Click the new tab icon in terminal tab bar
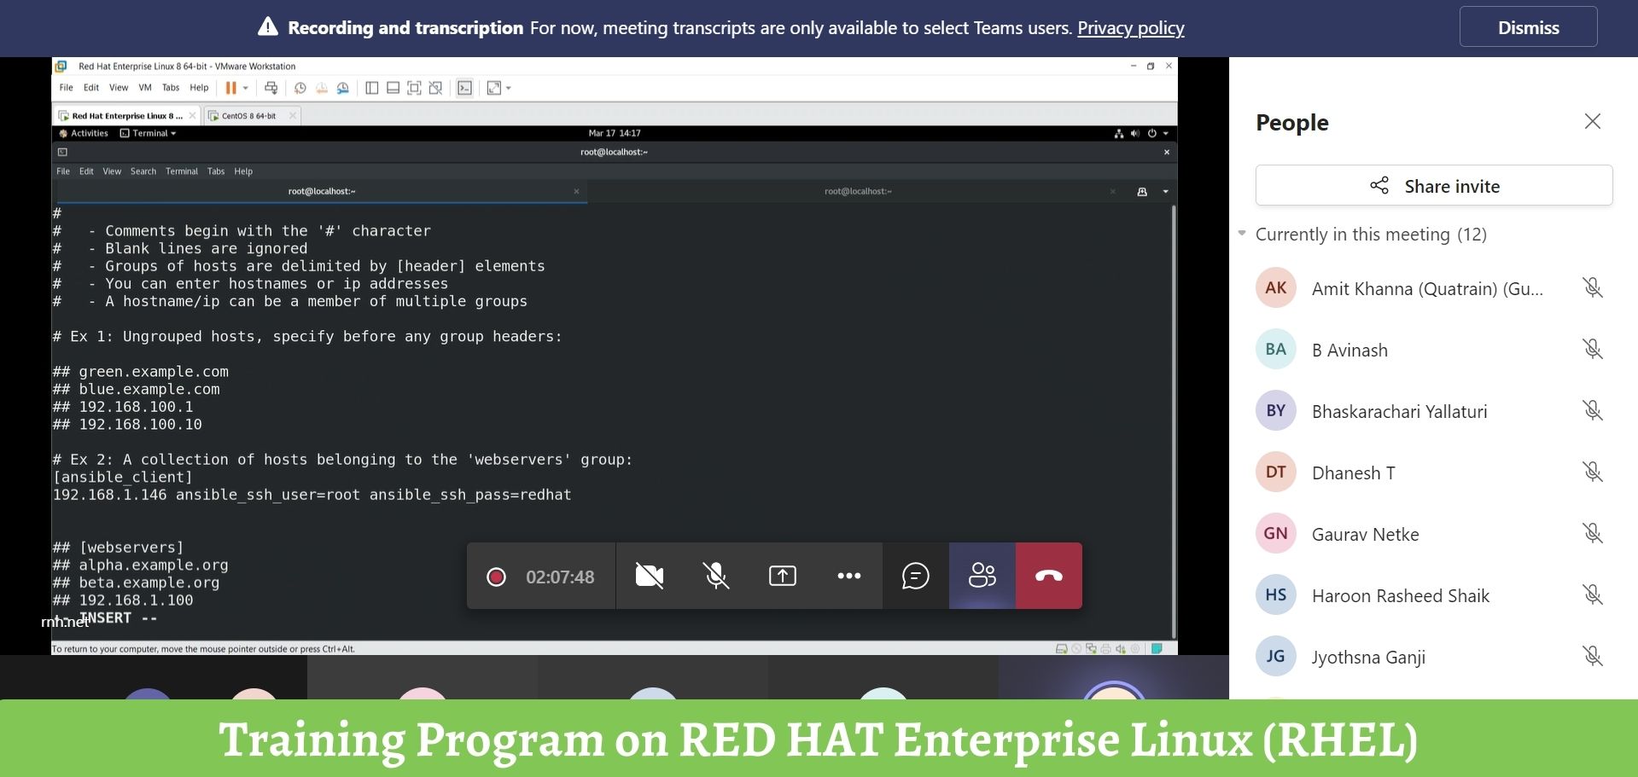This screenshot has width=1638, height=777. coord(1142,192)
